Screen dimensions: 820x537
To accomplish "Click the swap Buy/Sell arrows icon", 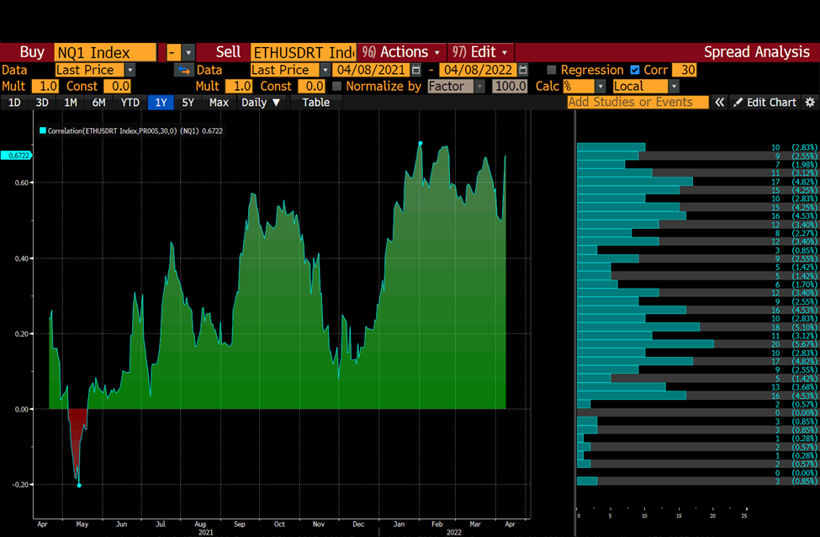I will tap(183, 70).
